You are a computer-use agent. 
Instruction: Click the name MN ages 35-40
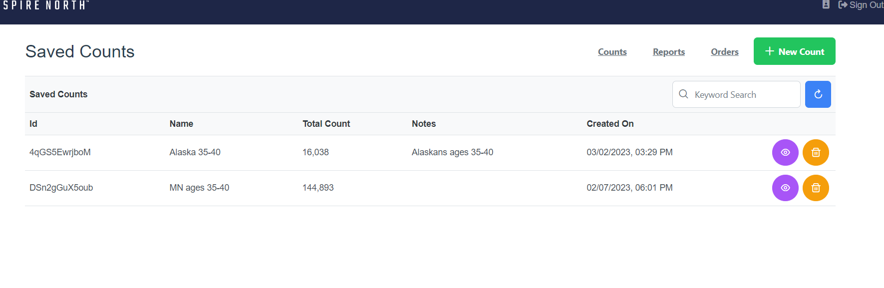(x=199, y=188)
